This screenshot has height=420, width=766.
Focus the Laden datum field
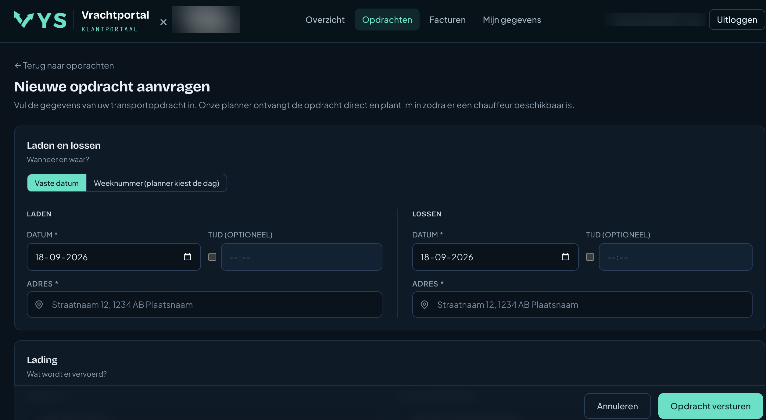(114, 257)
